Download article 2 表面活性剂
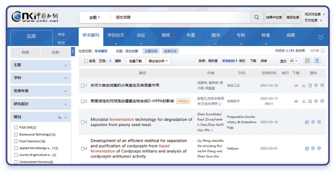335x171 pixels. point(304,101)
